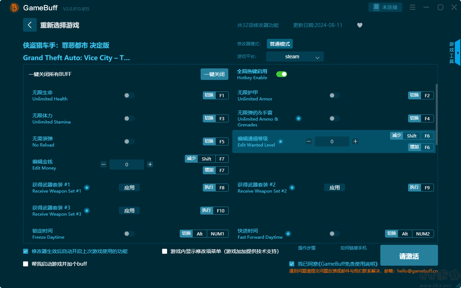Screen dimensions: 461x288
Task: Click the 执行 F10 hotkey for Weapon Set #3
Action: tap(214, 211)
